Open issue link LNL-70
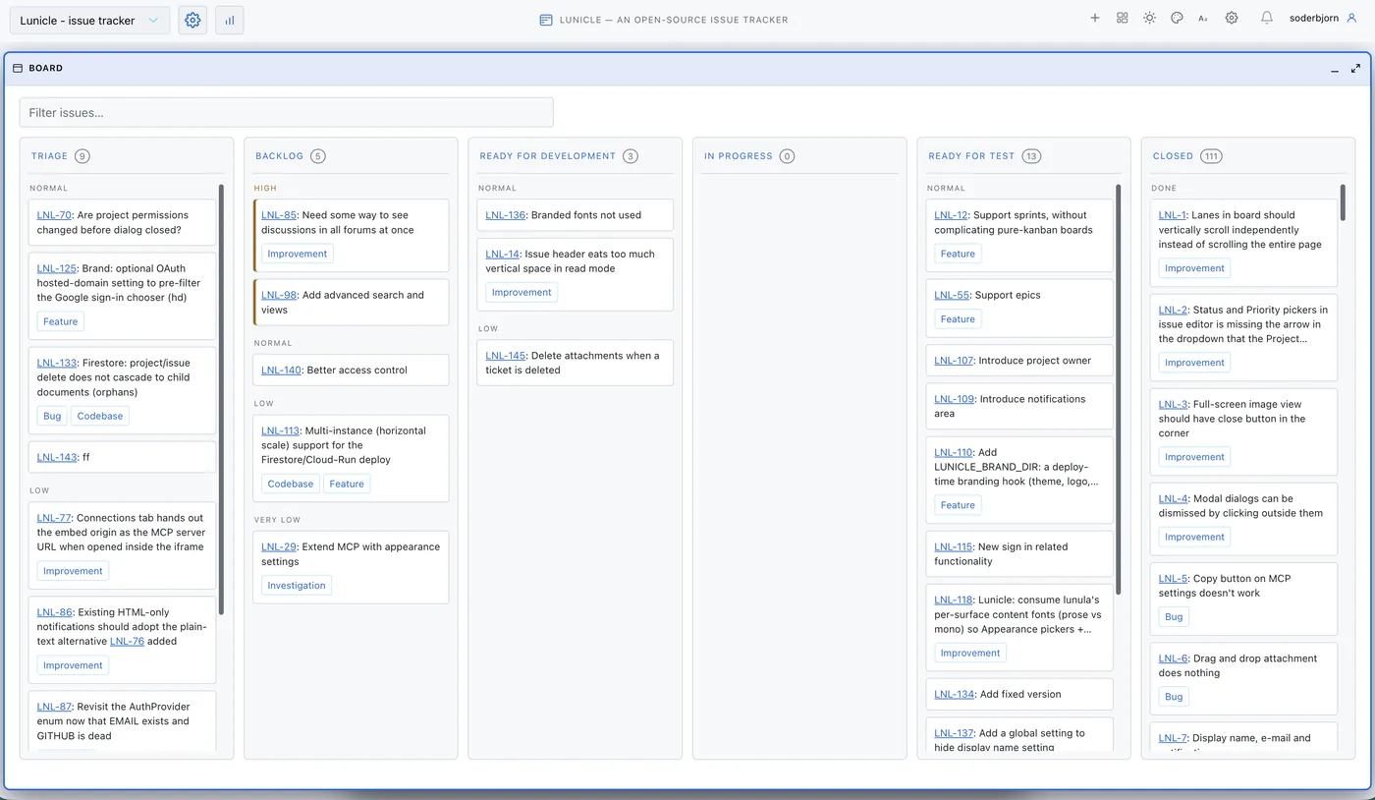The image size is (1375, 800). [x=54, y=215]
